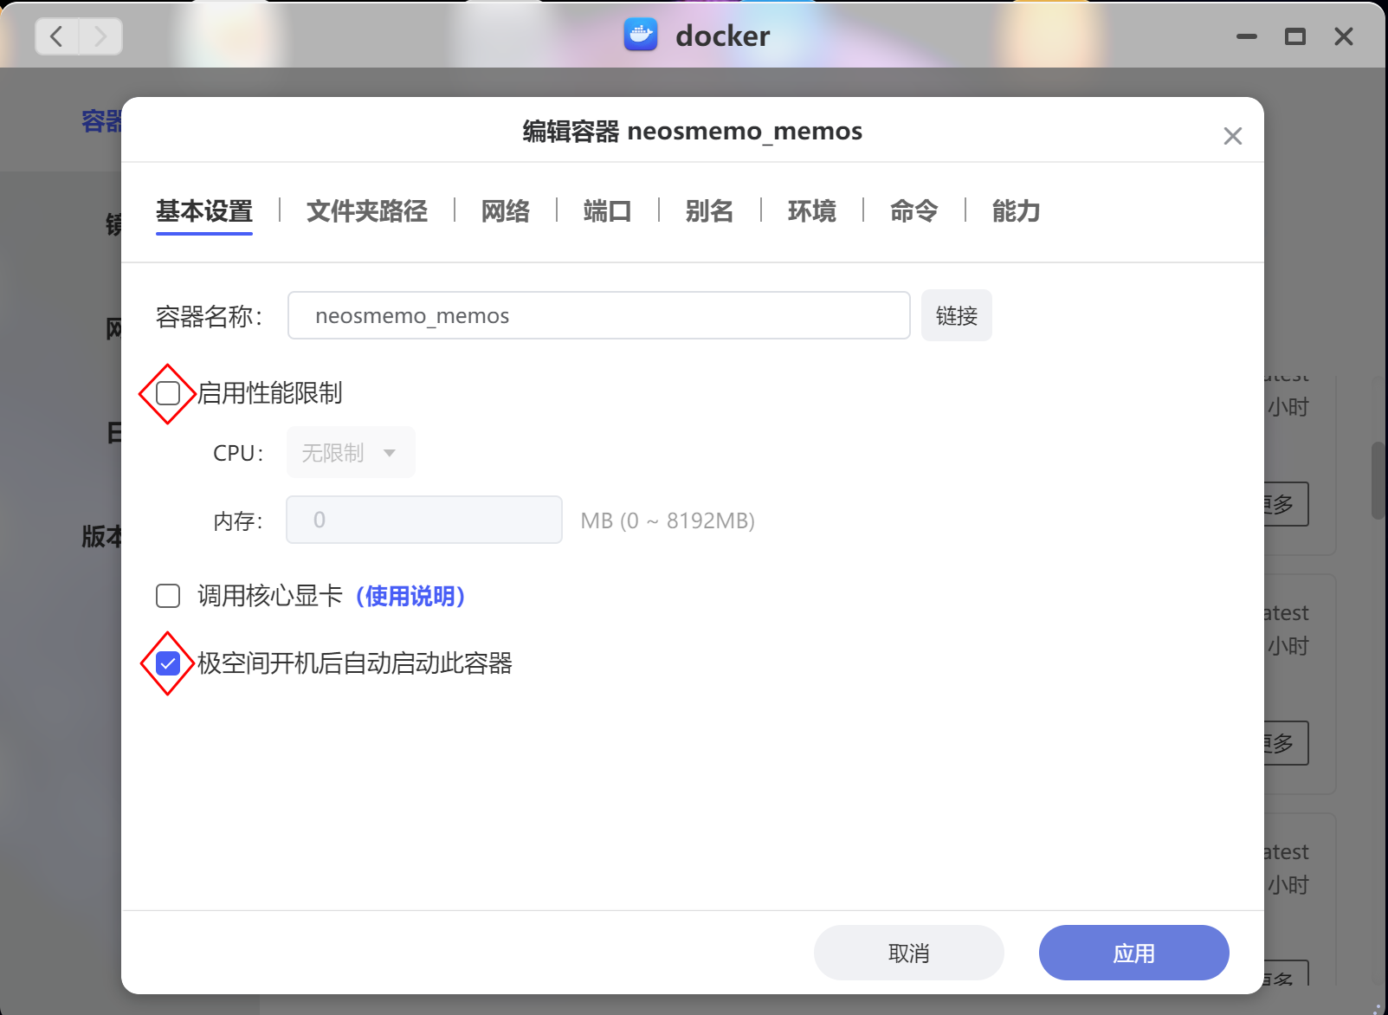This screenshot has width=1388, height=1015.
Task: Focus the 容器名称 input field
Action: [599, 315]
